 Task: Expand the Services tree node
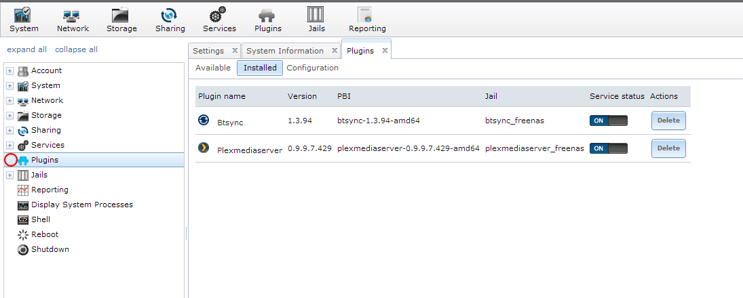click(10, 146)
